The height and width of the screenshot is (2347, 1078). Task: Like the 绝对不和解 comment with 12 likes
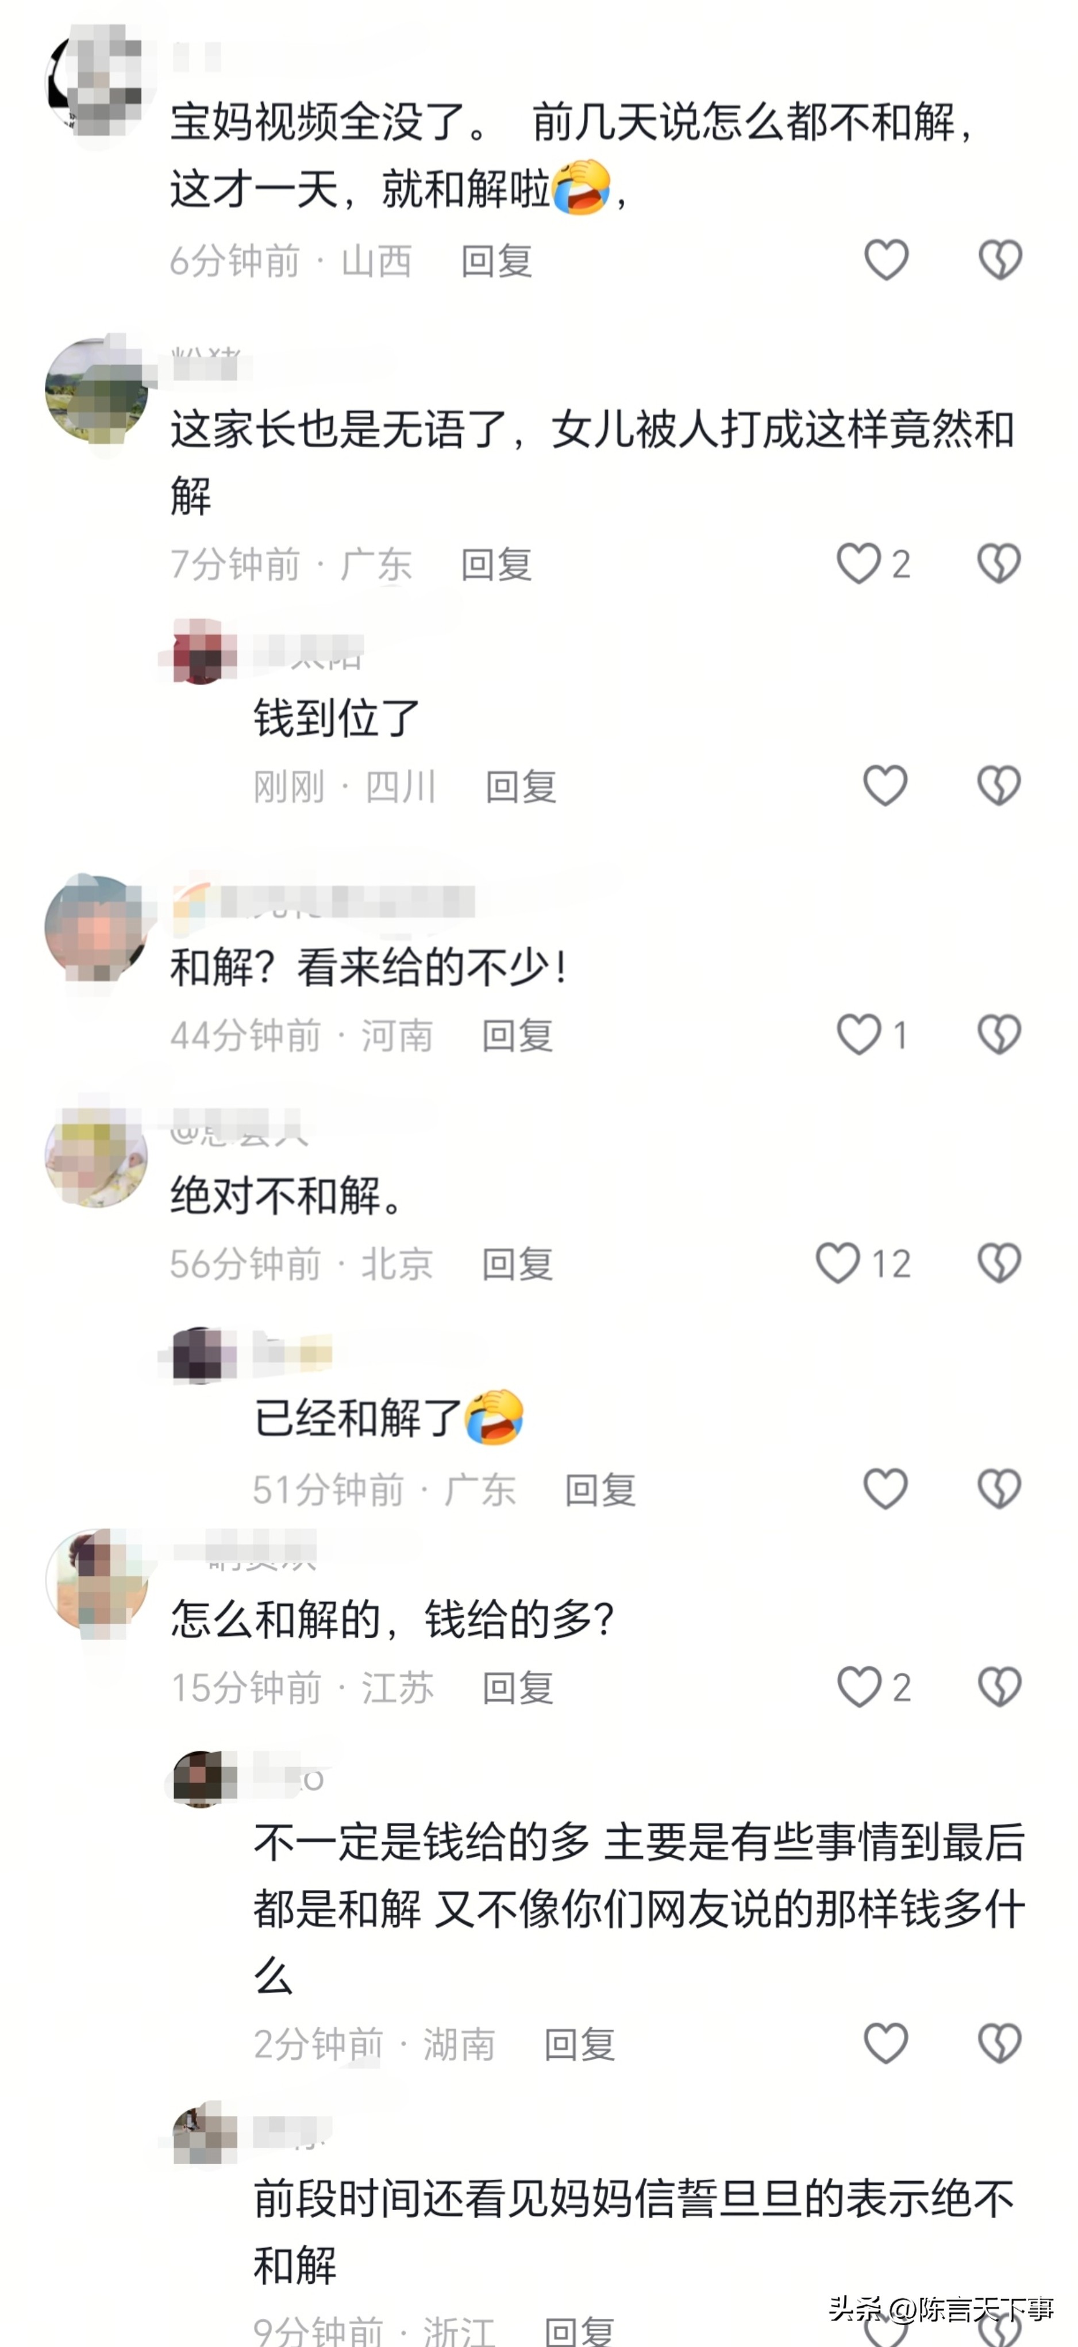click(x=838, y=1263)
